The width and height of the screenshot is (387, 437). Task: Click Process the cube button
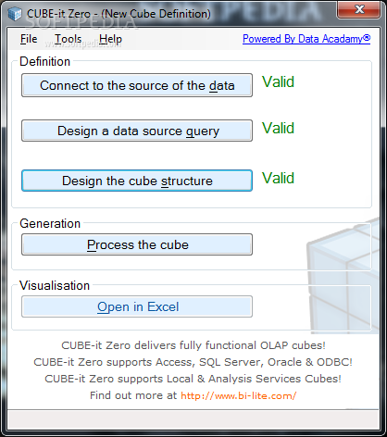click(137, 244)
